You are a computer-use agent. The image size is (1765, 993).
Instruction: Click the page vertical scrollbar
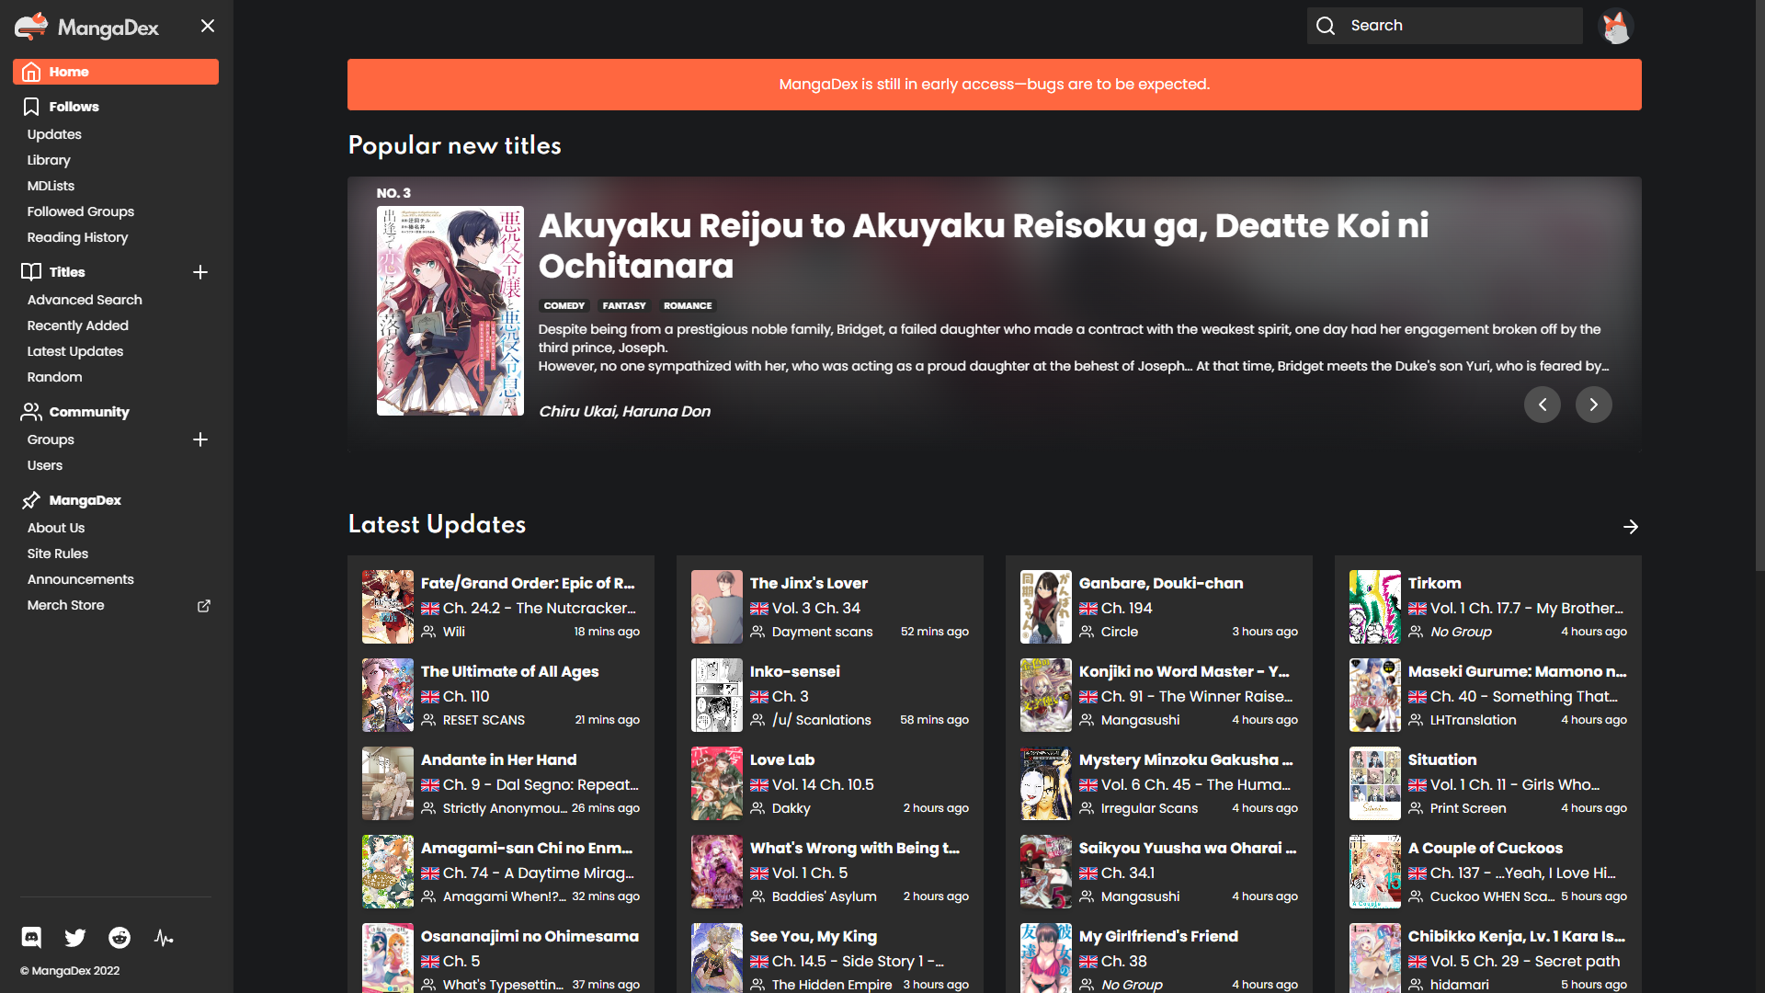[1759, 285]
